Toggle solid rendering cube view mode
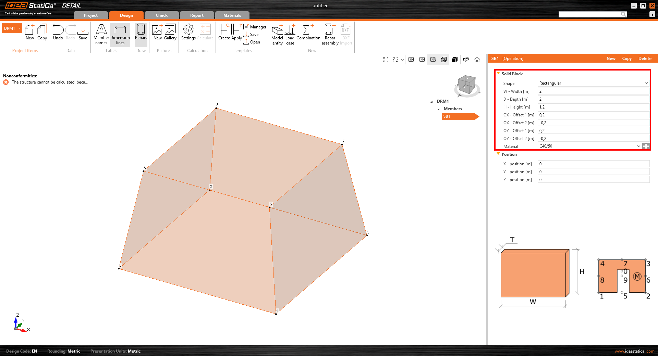The height and width of the screenshot is (356, 658). 455,60
